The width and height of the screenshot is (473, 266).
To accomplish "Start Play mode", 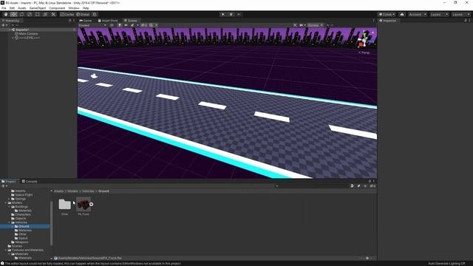I will click(223, 15).
